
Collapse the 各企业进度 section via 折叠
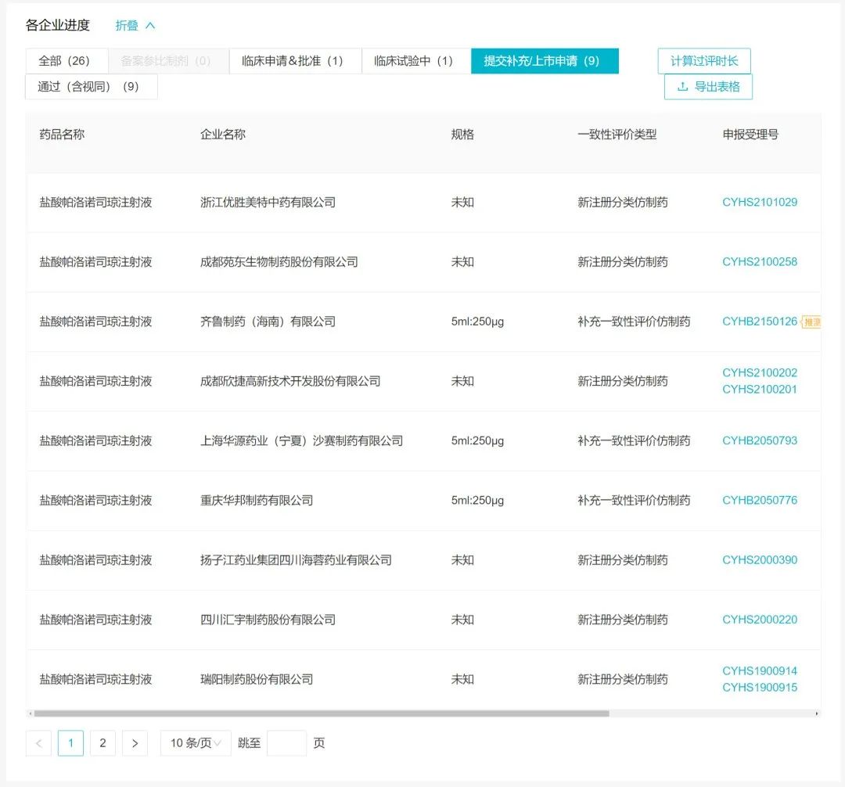(x=135, y=26)
